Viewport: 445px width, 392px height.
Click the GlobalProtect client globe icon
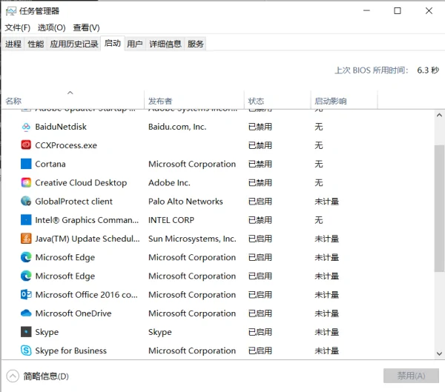[26, 202]
